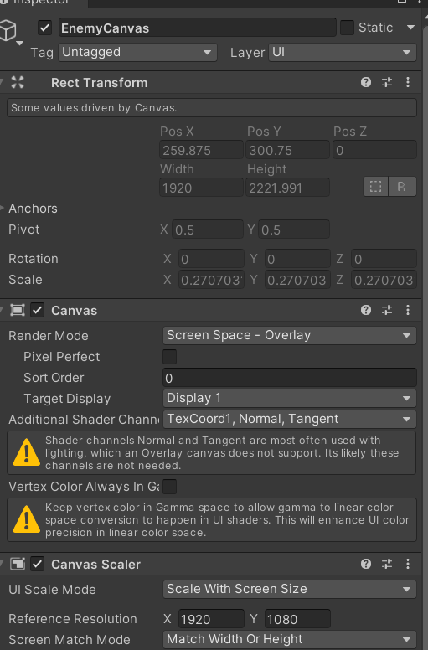Image resolution: width=428 pixels, height=650 pixels.
Task: Click the Pivot X field
Action: tap(208, 230)
